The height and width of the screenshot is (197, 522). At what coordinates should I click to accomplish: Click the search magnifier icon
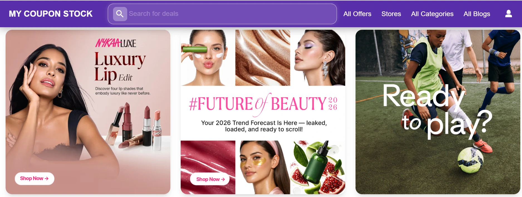[x=120, y=14]
